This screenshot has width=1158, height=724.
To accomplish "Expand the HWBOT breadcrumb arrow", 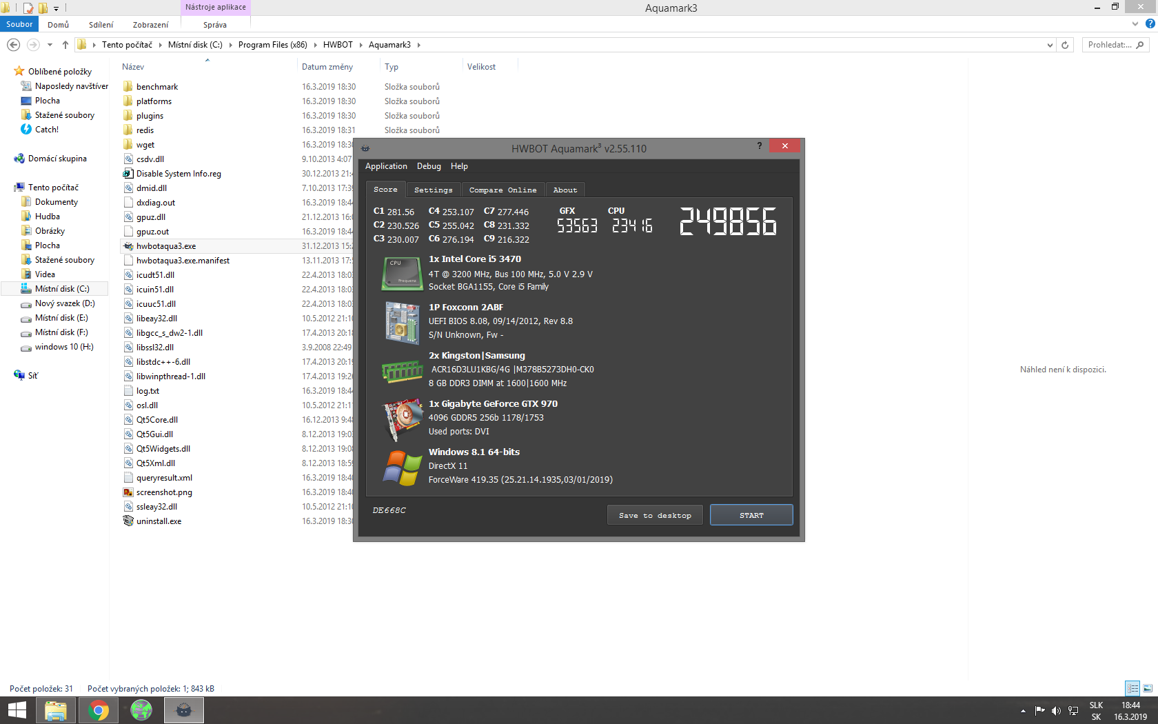I will [x=360, y=45].
